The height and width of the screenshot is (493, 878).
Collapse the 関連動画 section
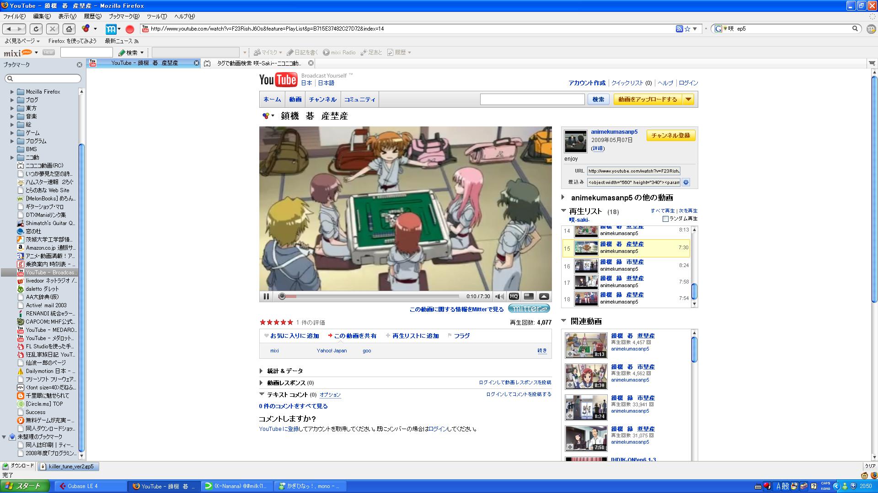(x=563, y=321)
